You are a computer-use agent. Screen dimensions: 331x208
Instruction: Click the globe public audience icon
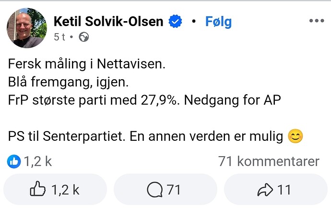coord(83,37)
